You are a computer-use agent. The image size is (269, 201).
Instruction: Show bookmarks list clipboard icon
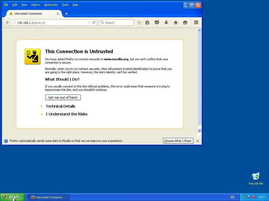click(x=147, y=23)
